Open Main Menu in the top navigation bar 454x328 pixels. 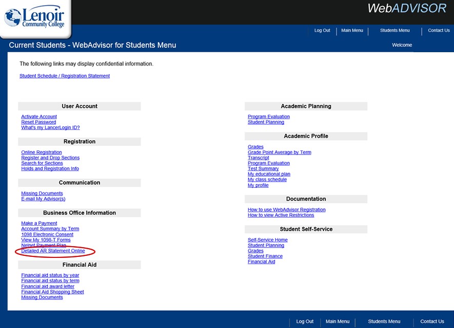[x=352, y=31]
